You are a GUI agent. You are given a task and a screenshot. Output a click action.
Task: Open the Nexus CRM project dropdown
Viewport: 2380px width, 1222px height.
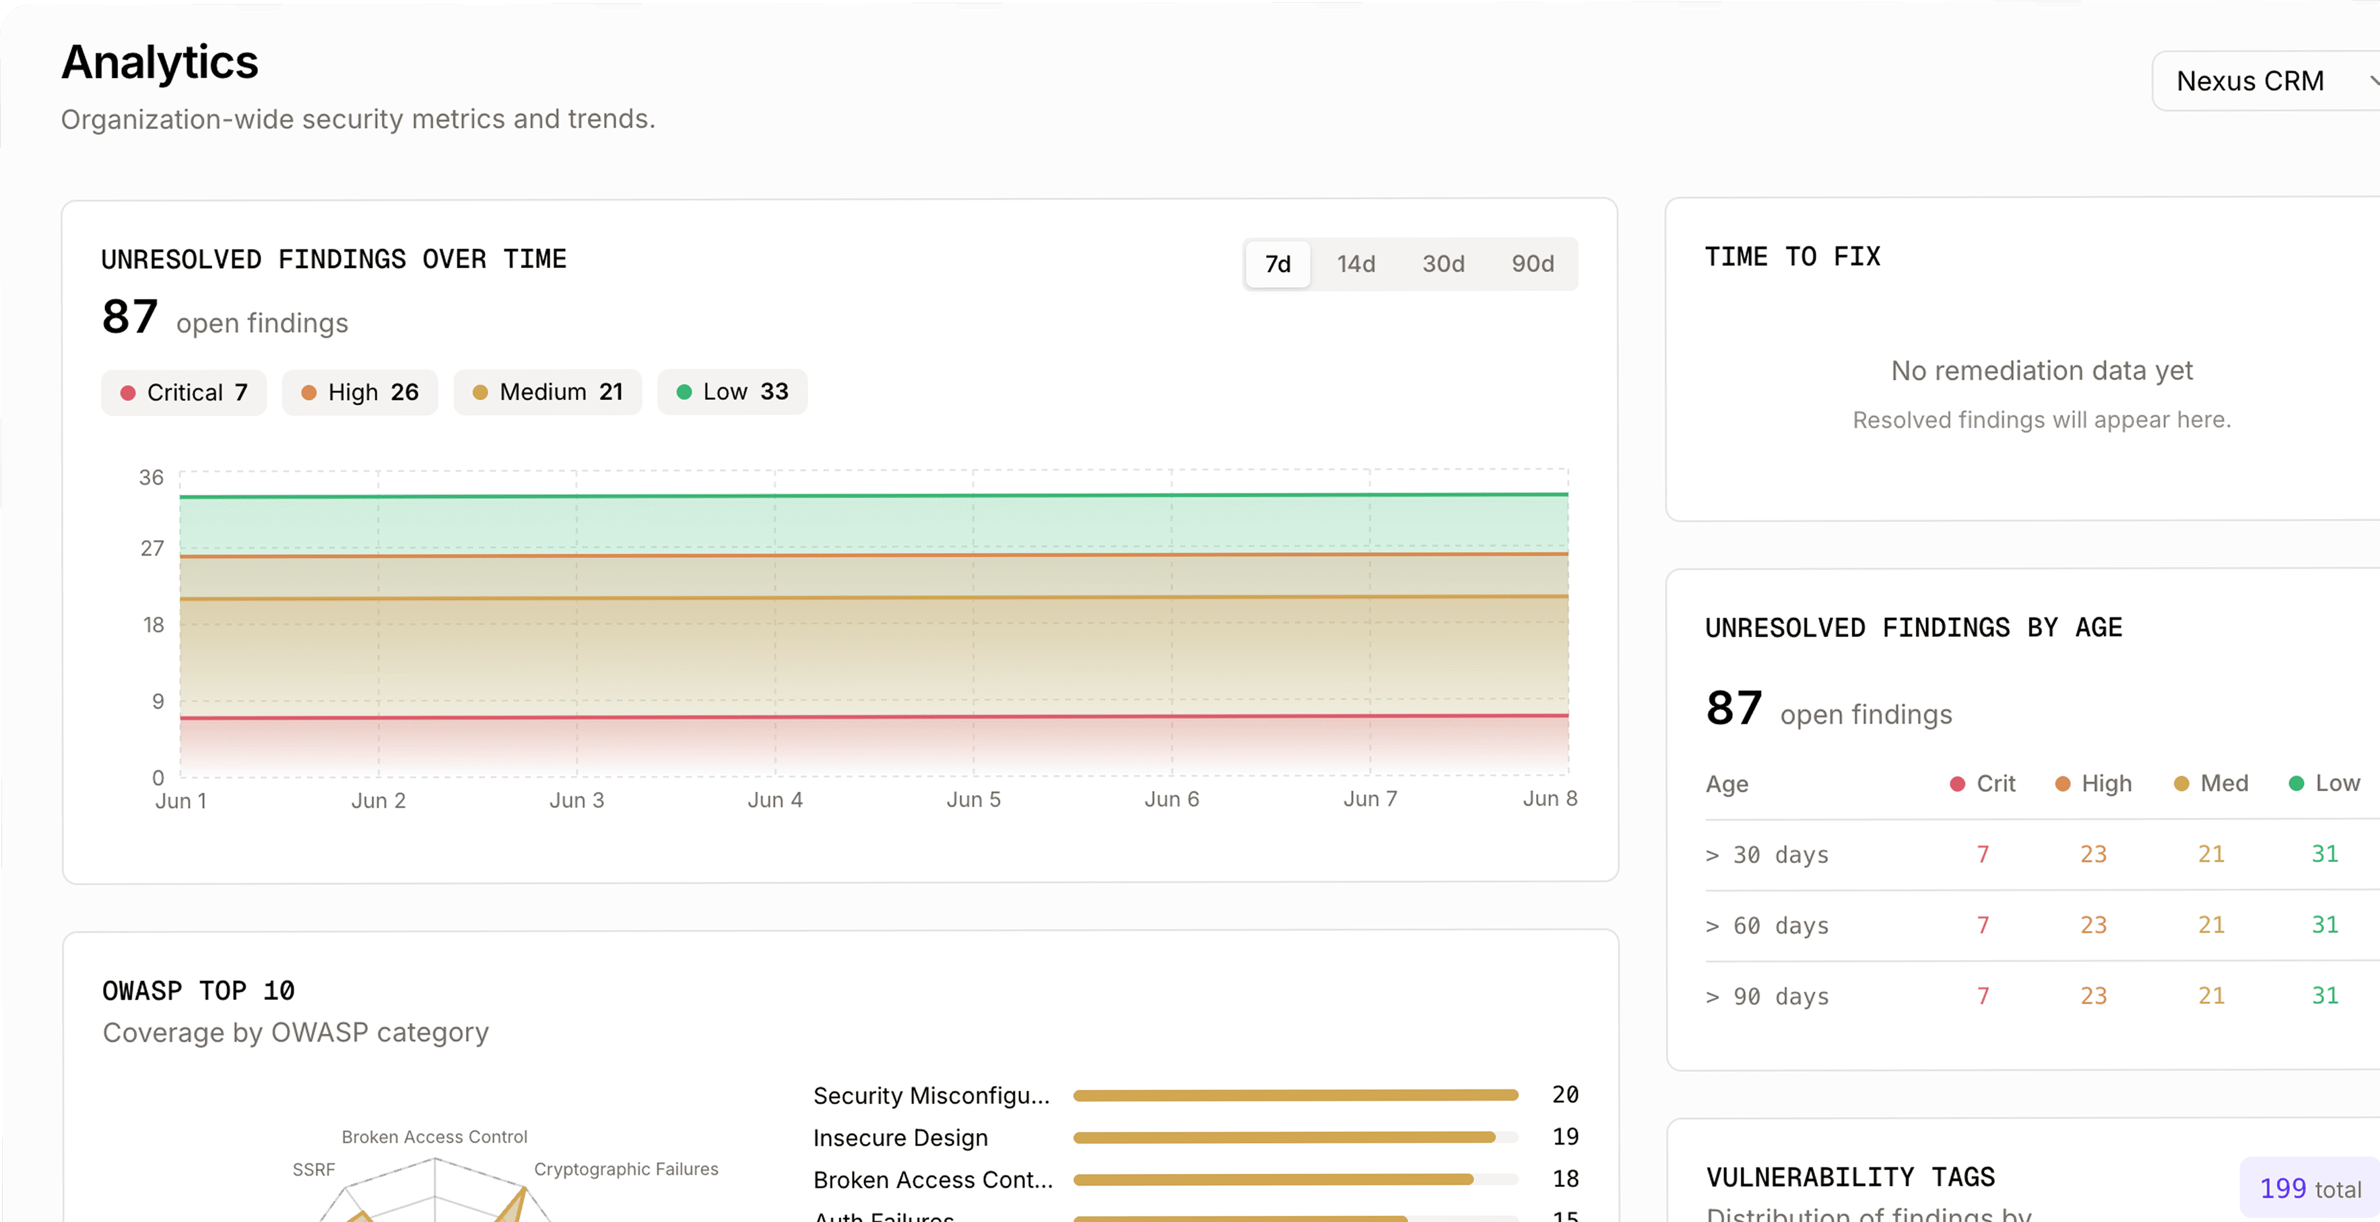coord(2266,81)
